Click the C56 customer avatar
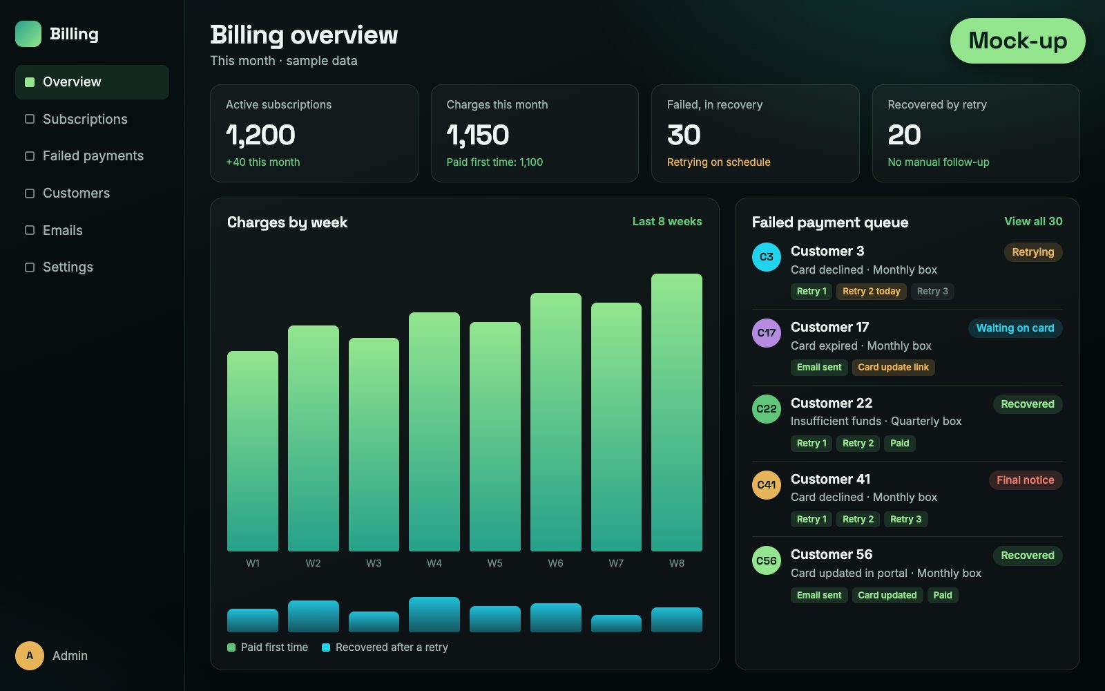 pyautogui.click(x=767, y=560)
